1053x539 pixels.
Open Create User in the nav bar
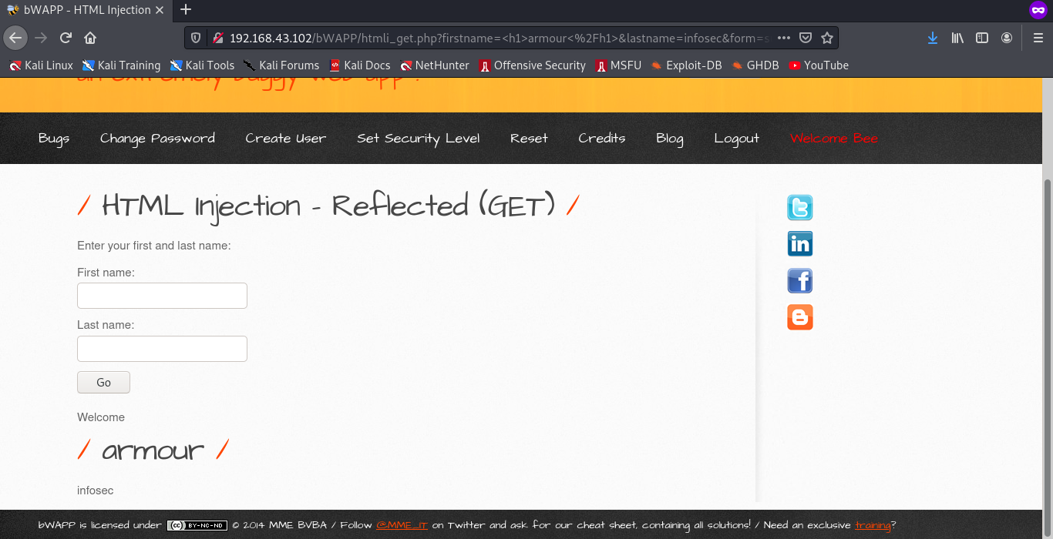[285, 139]
